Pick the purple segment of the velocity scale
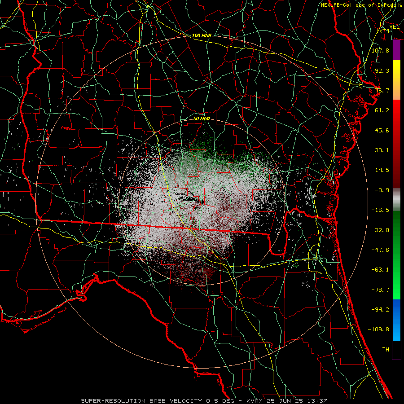404x404 pixels. pos(396,50)
